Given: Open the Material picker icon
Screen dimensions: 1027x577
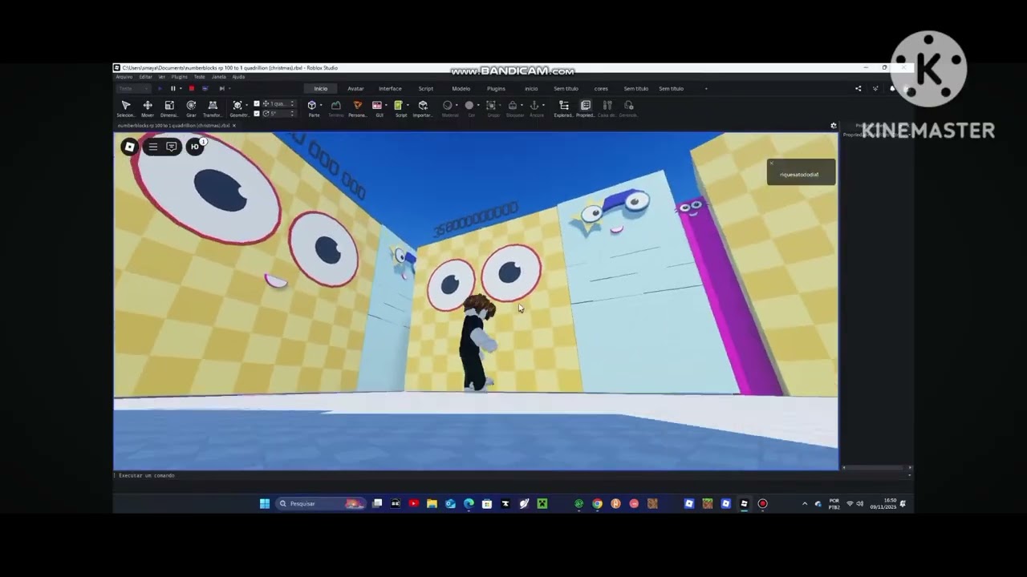Looking at the screenshot, I should tap(448, 105).
